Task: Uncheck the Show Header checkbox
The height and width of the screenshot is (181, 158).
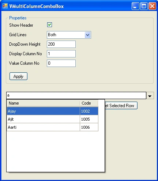Action: click(49, 25)
